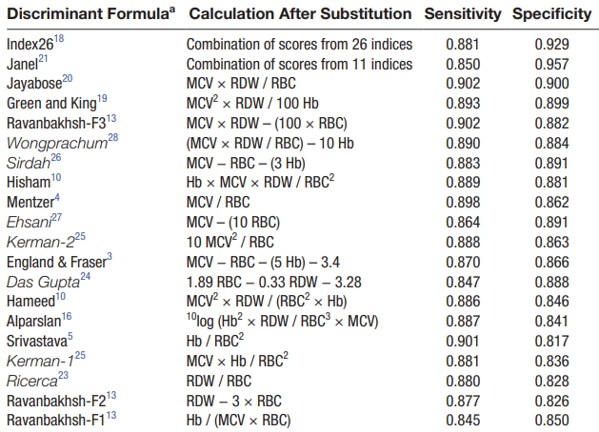Open reference 4 after Mentzer
The image size is (599, 432).
point(57,197)
